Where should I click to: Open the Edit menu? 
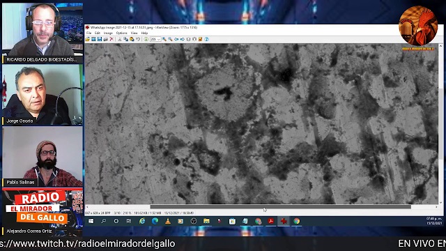[98, 33]
